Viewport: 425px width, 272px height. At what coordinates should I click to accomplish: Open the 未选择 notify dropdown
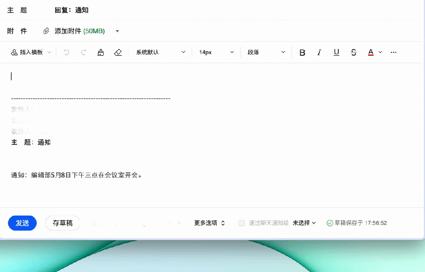point(304,223)
